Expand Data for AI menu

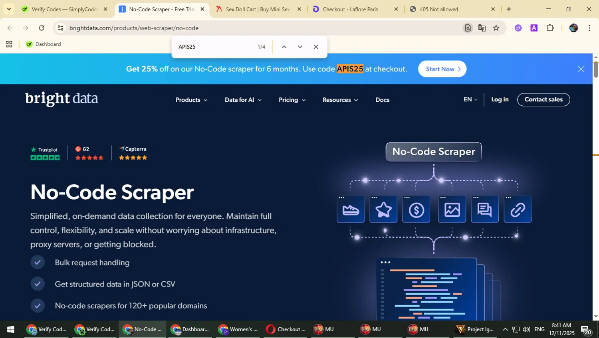[x=243, y=100]
